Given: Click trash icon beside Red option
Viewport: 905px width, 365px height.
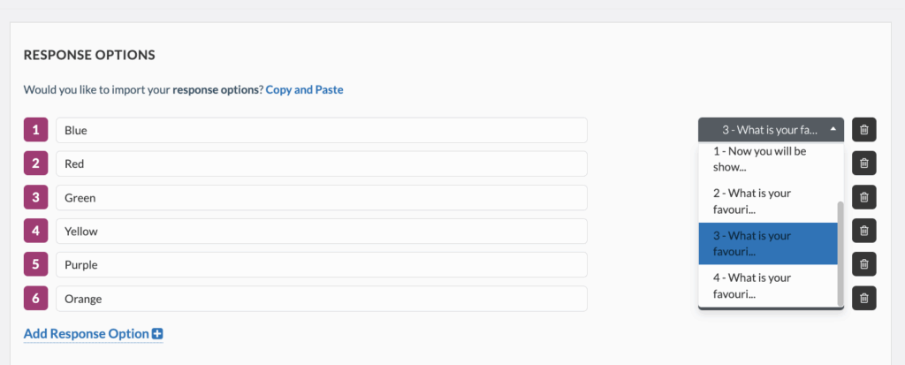Looking at the screenshot, I should point(863,163).
